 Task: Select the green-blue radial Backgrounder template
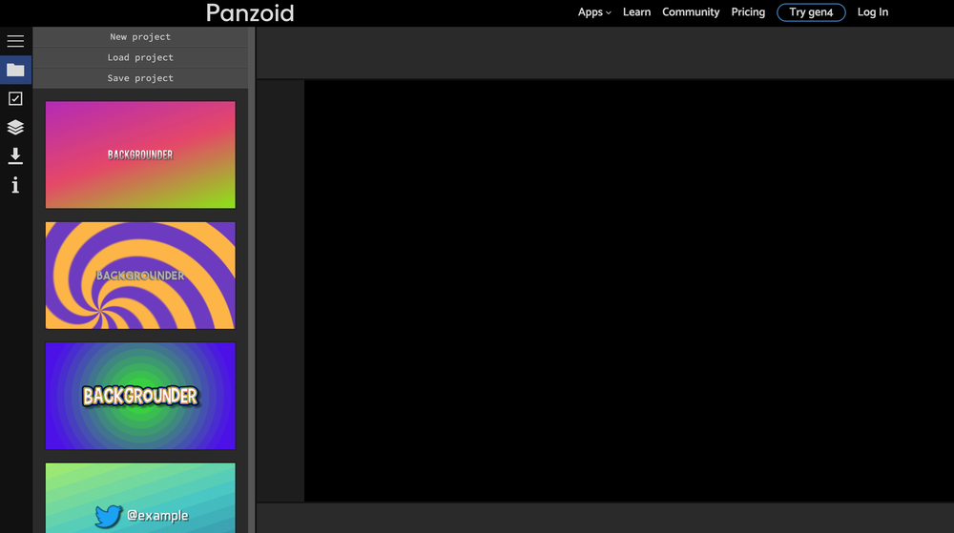140,396
